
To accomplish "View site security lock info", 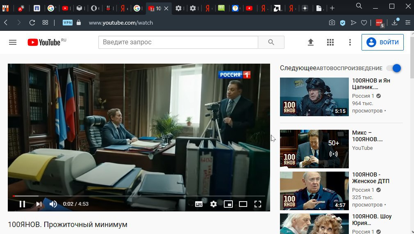I will 79,23.
